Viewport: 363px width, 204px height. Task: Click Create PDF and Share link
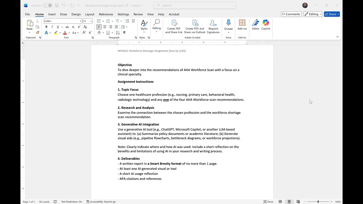tap(174, 27)
